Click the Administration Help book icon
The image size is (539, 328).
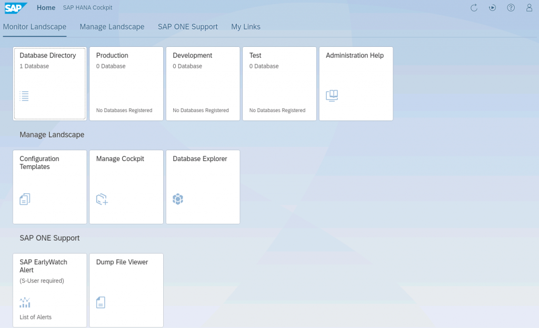coord(332,96)
